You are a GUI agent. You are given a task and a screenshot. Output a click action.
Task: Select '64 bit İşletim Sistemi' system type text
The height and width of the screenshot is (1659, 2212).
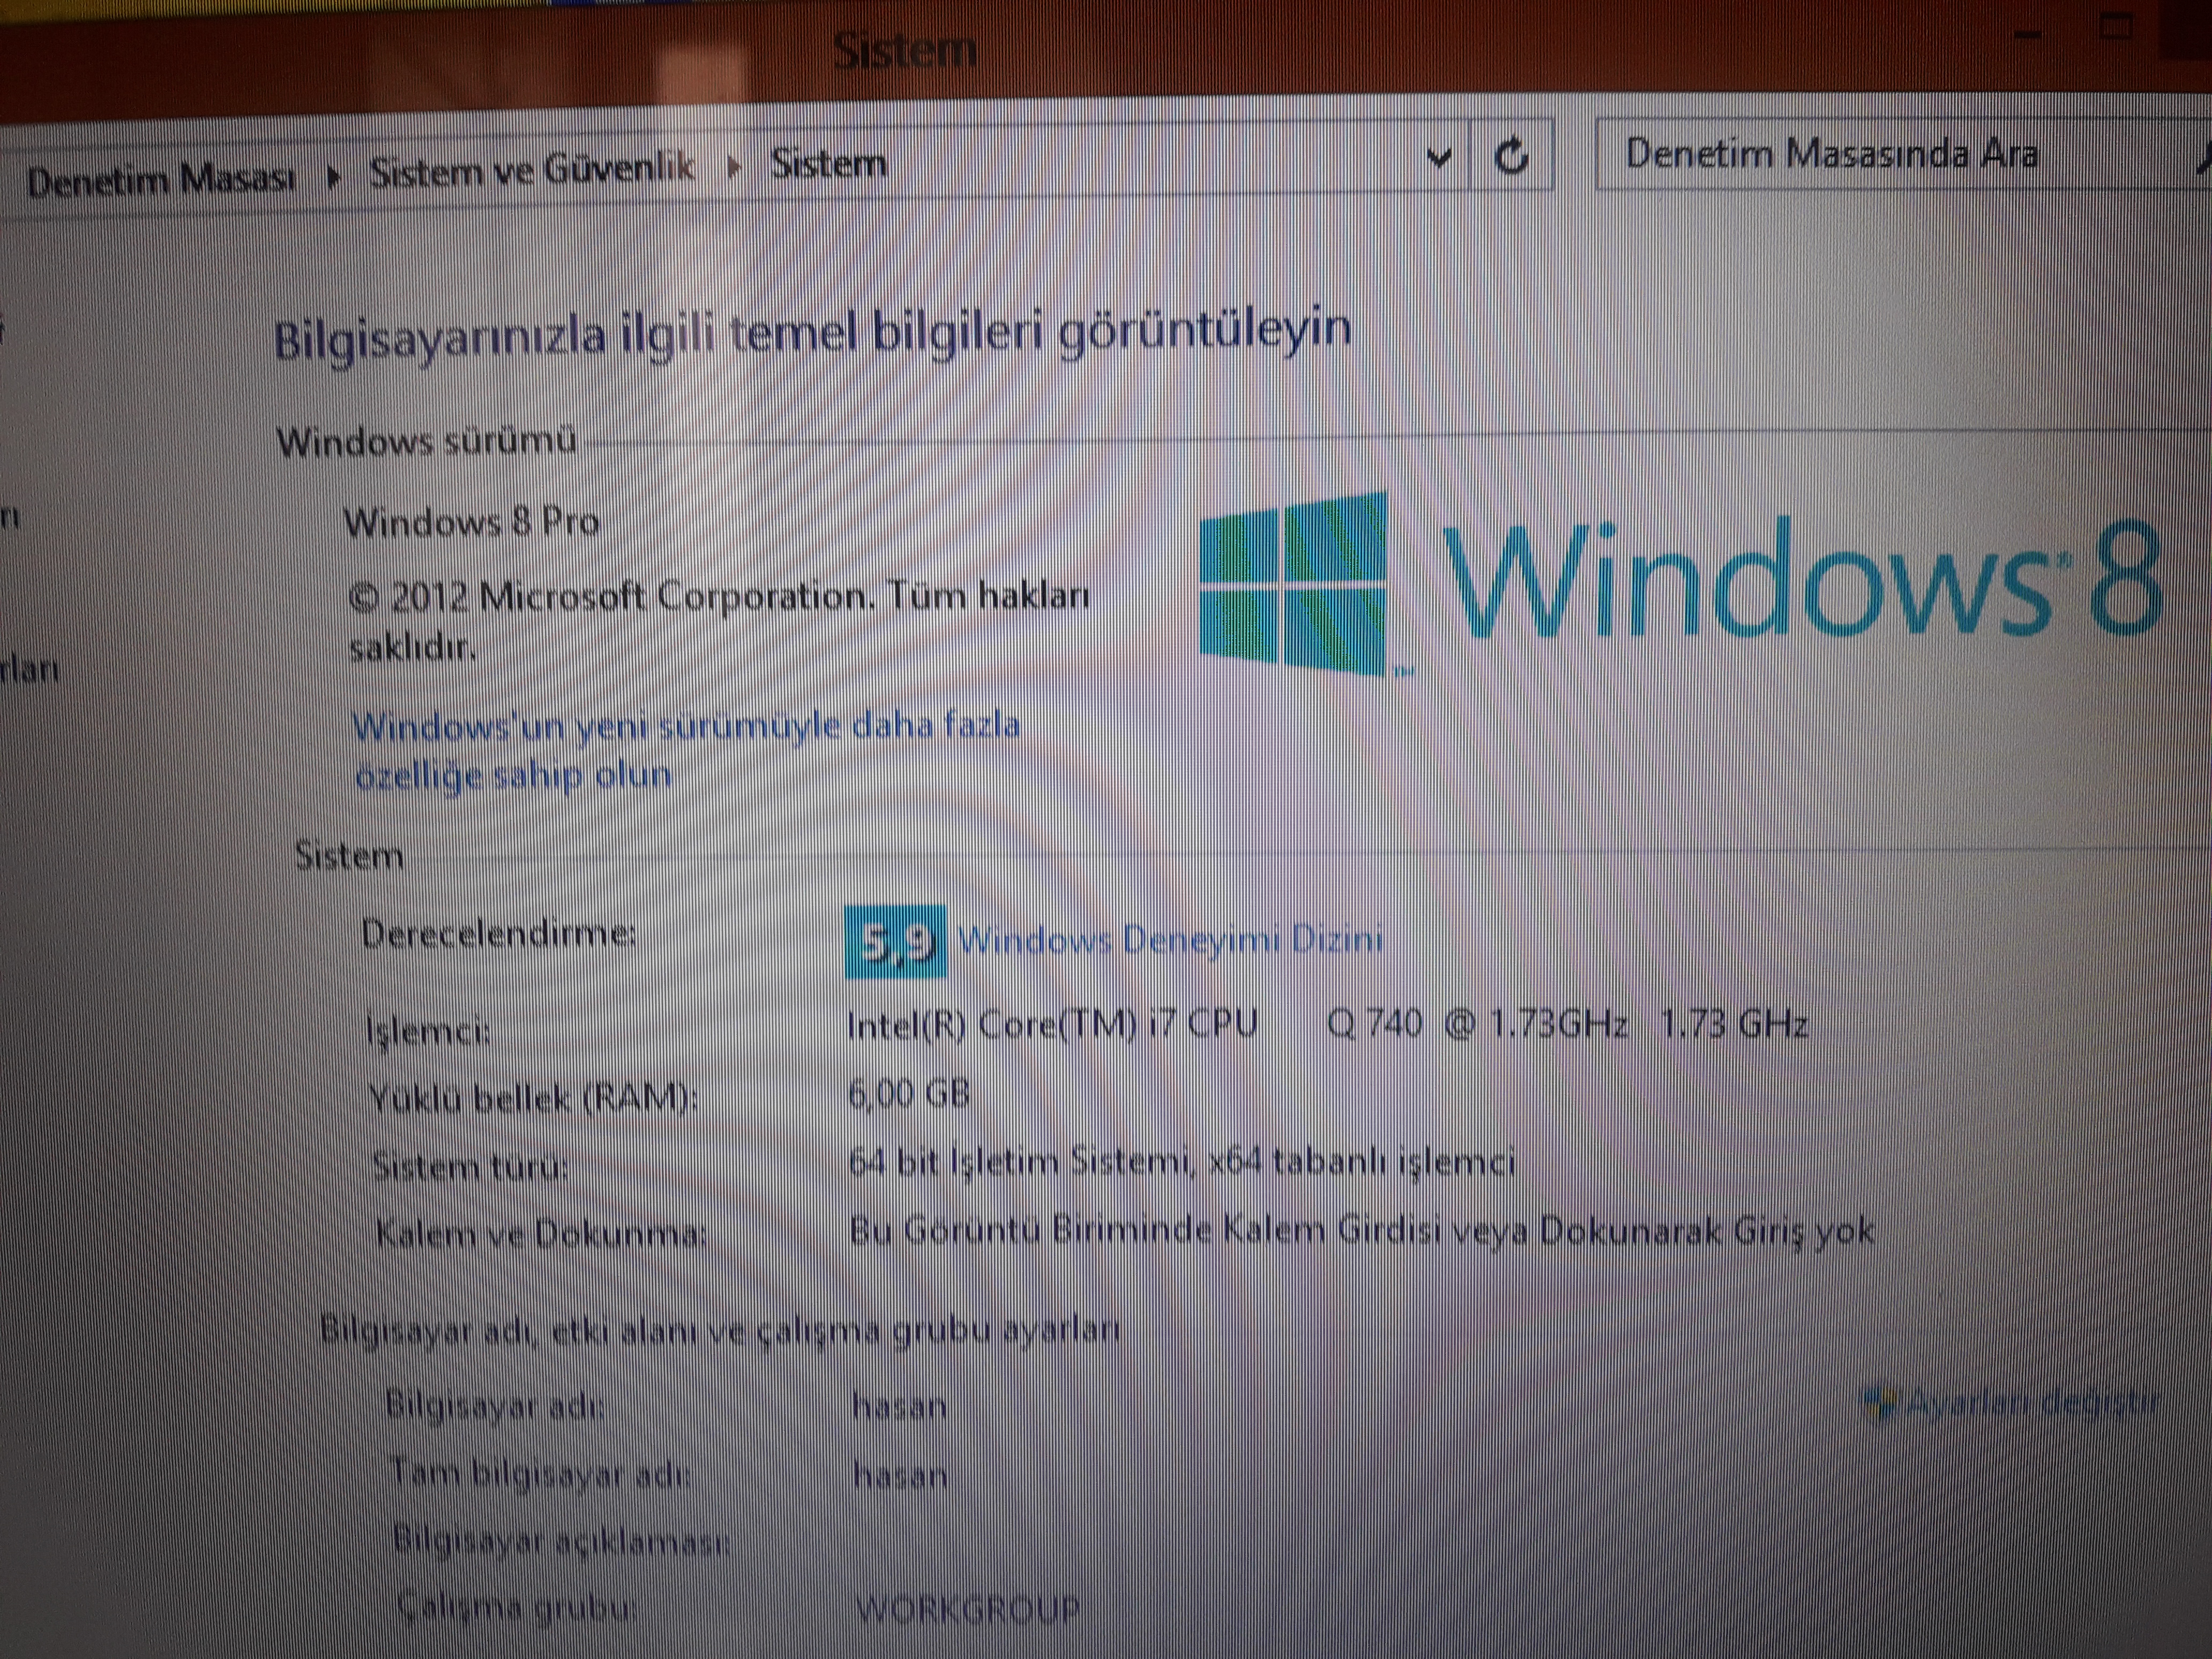pos(1020,1162)
